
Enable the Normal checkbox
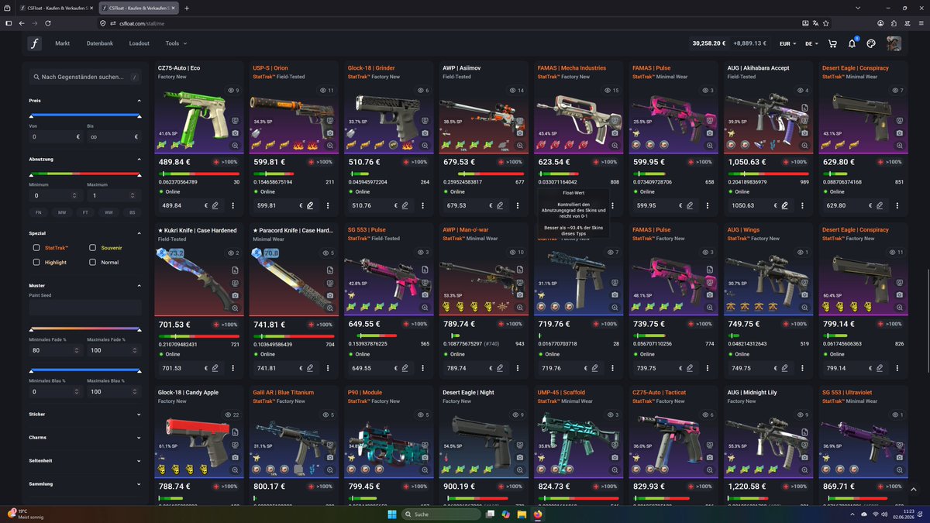click(x=93, y=262)
